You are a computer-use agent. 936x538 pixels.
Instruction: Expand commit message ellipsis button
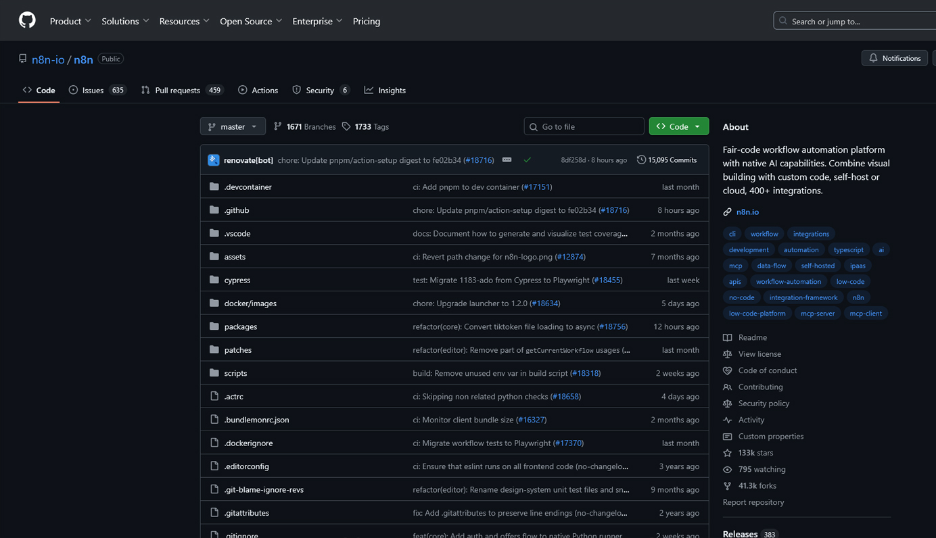(x=507, y=160)
